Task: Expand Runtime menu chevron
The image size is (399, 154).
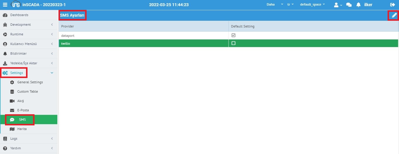Action: click(52, 34)
